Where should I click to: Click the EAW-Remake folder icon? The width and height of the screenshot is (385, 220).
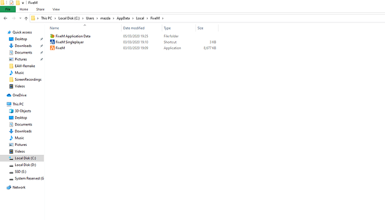pyautogui.click(x=11, y=66)
